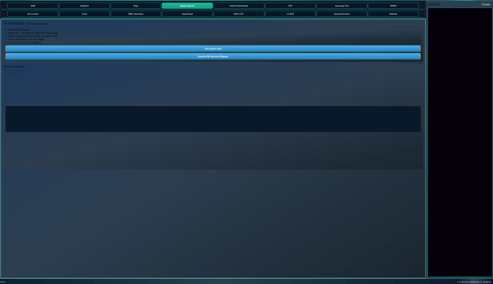The height and width of the screenshot is (284, 493).
Task: Go to the Android Drivers tab
Action: (341, 14)
